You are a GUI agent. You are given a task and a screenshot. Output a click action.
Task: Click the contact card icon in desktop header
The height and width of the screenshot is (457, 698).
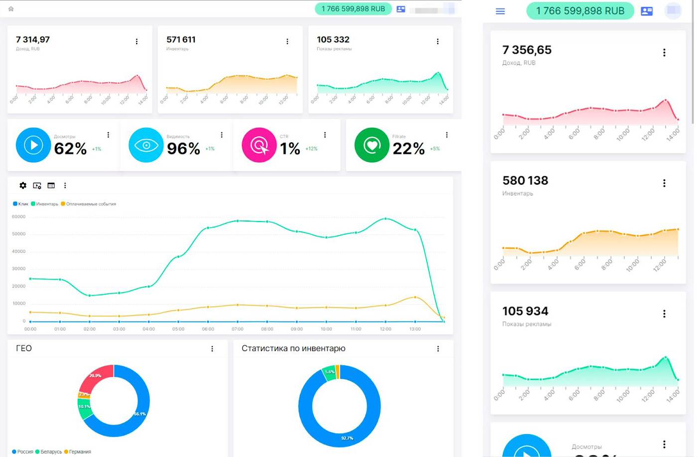401,9
